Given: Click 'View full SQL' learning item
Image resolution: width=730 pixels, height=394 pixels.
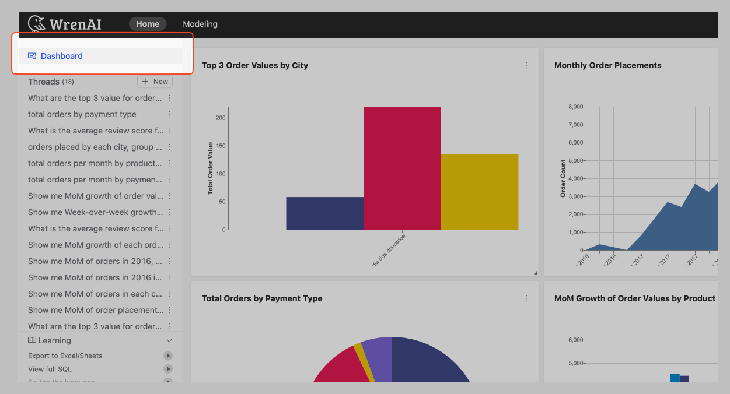Looking at the screenshot, I should point(50,369).
